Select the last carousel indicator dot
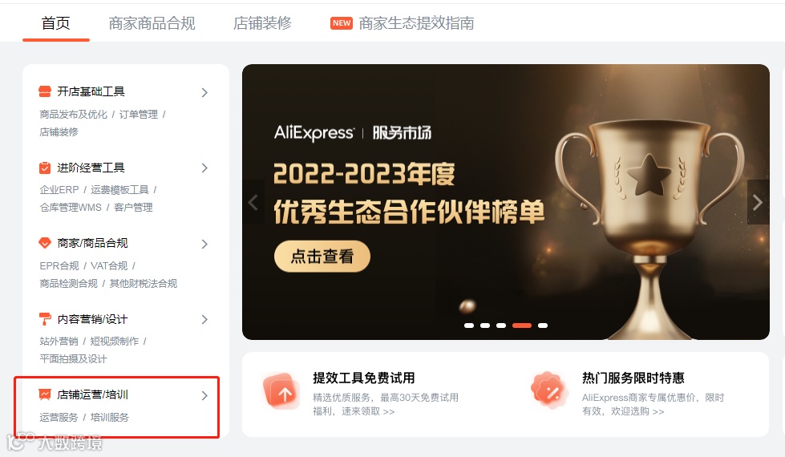 point(543,326)
